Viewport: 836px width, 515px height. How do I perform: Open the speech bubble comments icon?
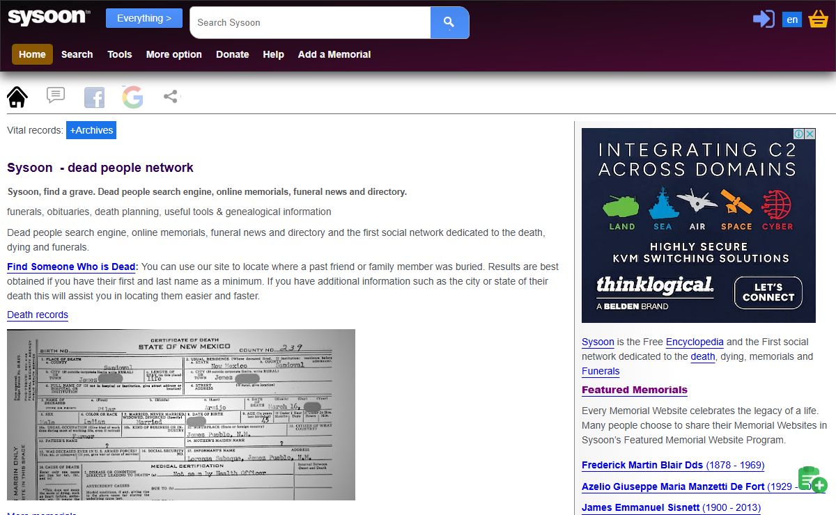[56, 95]
